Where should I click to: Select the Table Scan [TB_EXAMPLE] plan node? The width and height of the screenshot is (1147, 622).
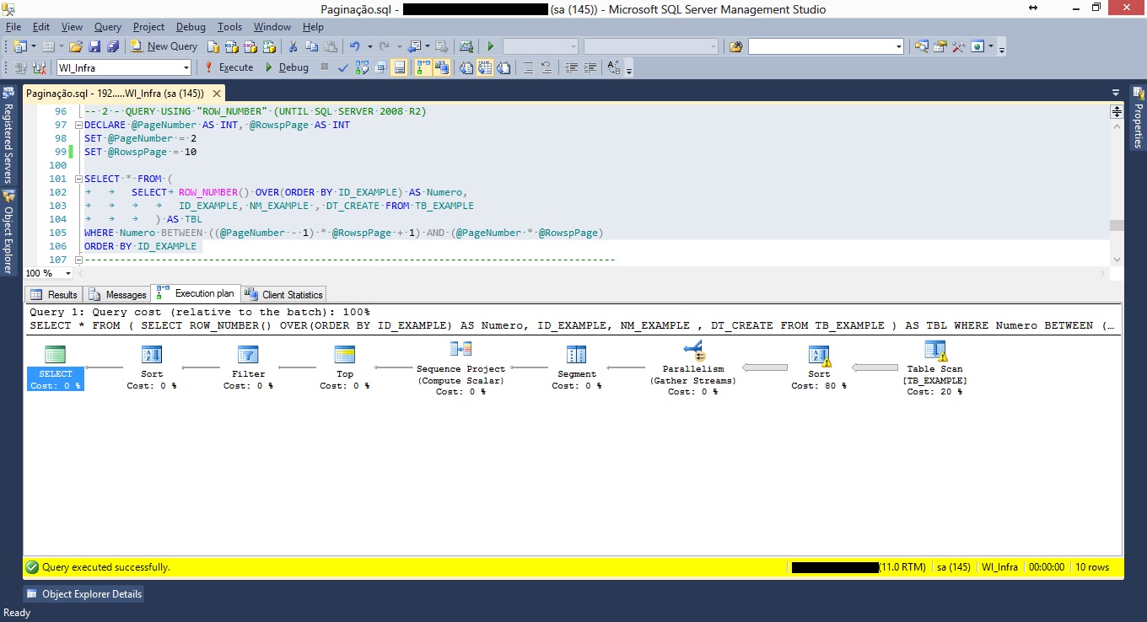pyautogui.click(x=934, y=368)
